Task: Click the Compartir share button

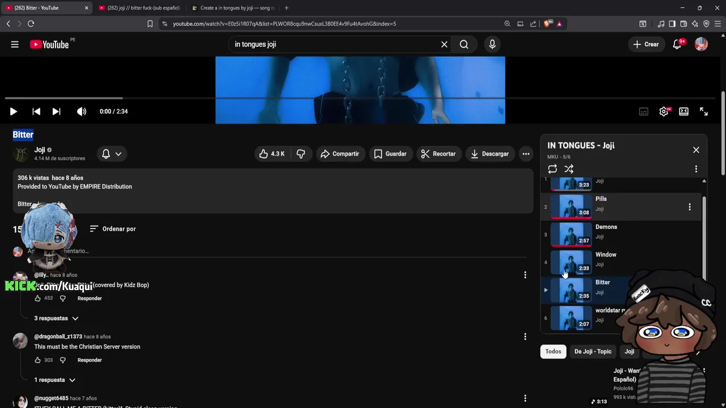Action: click(340, 154)
